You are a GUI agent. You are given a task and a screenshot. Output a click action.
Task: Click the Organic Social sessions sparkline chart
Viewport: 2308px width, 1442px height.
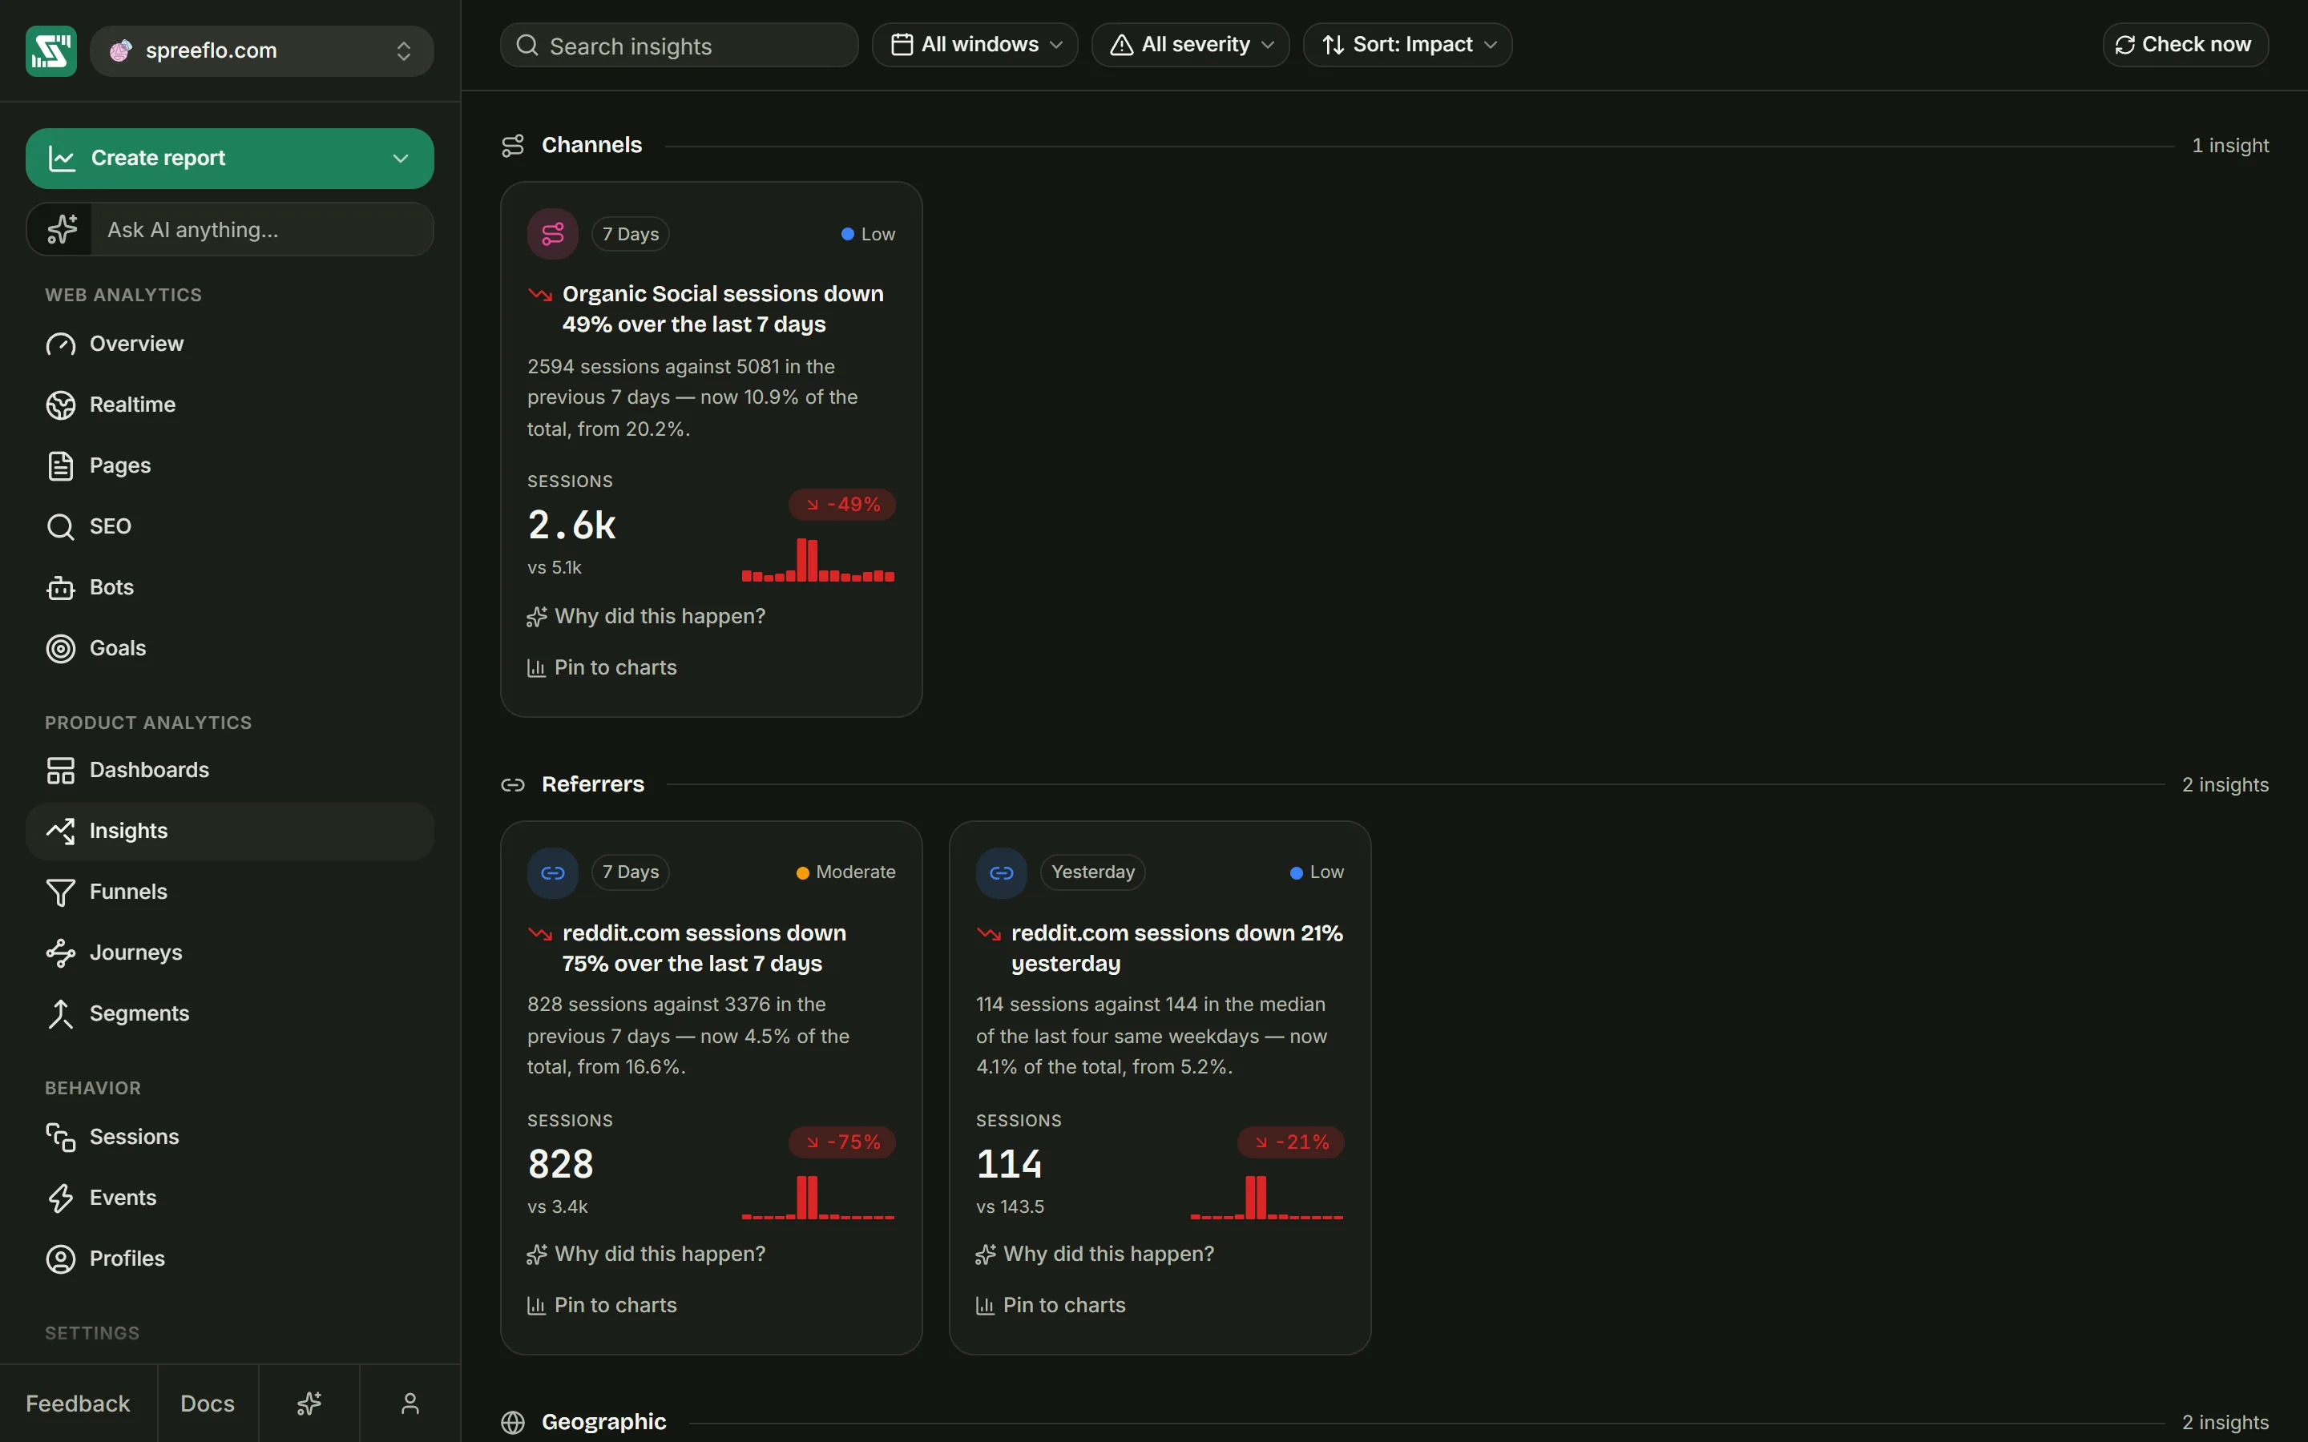818,560
